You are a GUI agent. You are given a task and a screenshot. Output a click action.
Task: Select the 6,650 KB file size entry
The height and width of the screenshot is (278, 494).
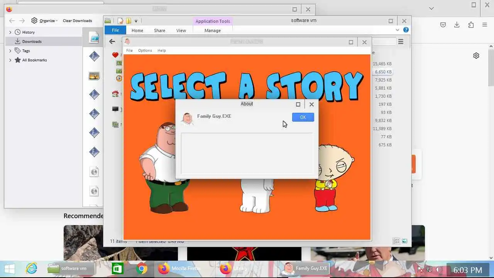[383, 72]
